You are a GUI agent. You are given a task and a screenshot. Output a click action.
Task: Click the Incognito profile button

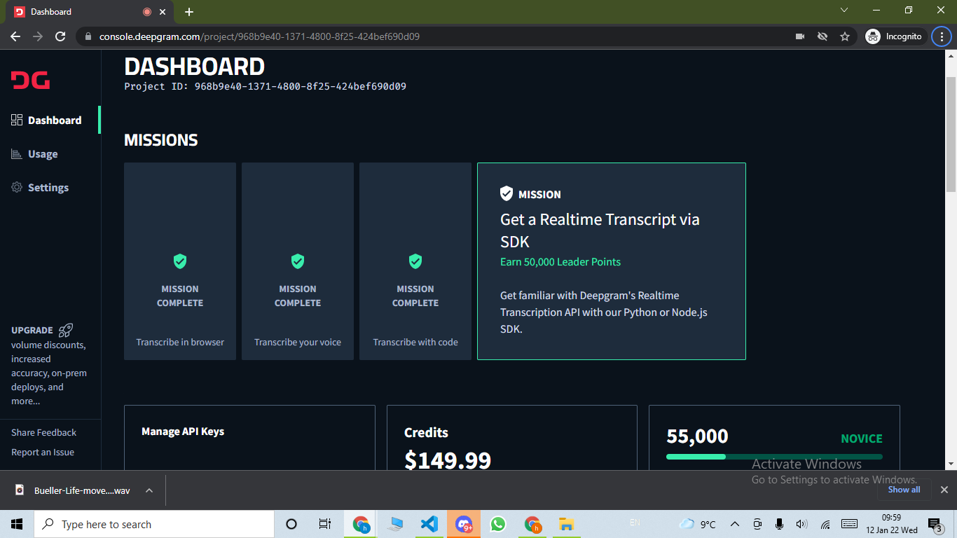click(894, 36)
